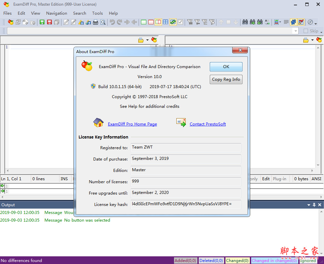Click OK in About dialog

[x=226, y=67]
